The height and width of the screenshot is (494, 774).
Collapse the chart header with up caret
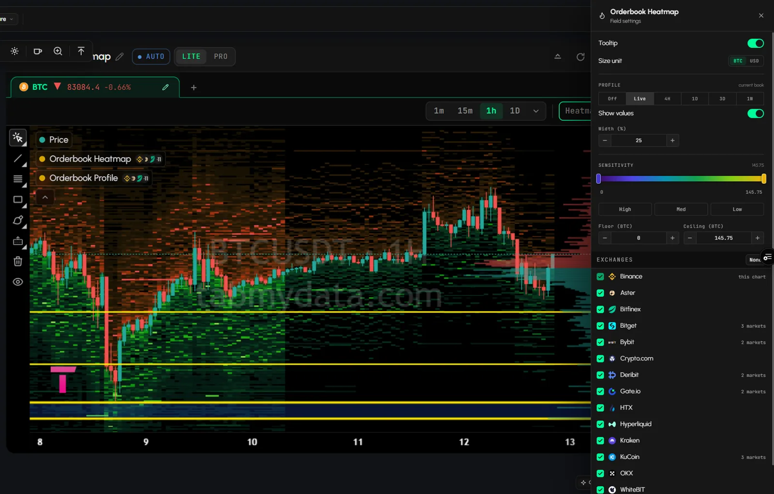(x=558, y=57)
